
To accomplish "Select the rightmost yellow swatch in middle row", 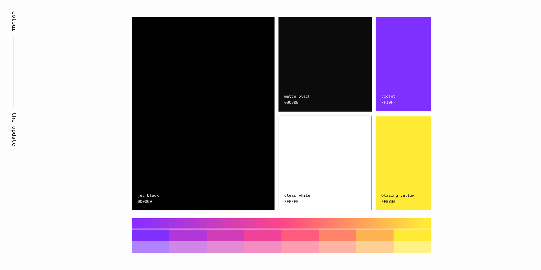I will pos(412,235).
